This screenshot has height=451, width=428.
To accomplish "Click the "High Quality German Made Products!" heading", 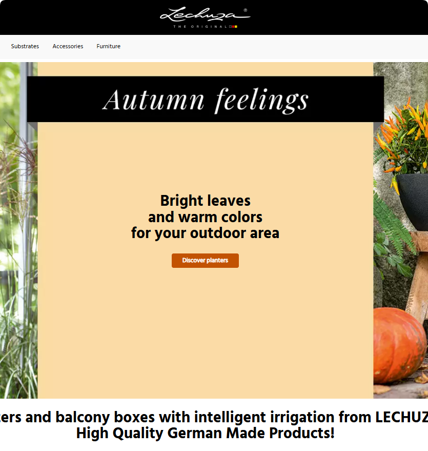I will point(205,433).
